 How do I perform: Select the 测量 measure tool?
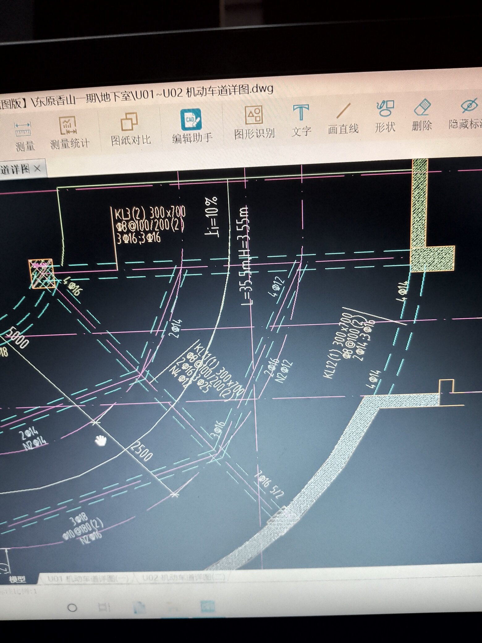[23, 136]
